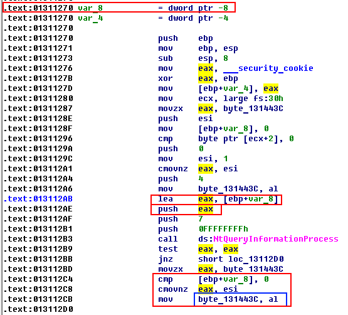Follow the jump target loc_13112D0
348x315 pixels.
pyautogui.click(x=256, y=259)
